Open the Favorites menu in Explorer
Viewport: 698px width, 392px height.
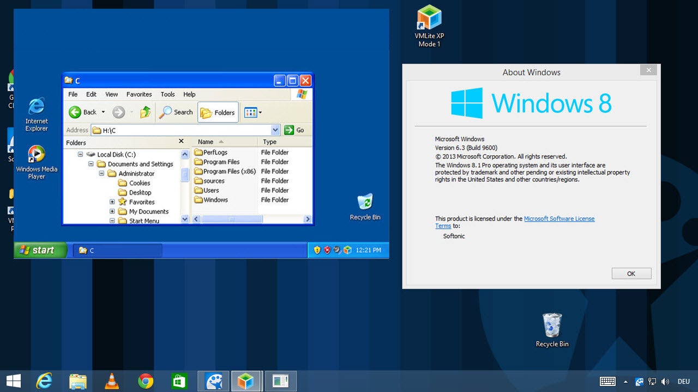pyautogui.click(x=139, y=94)
